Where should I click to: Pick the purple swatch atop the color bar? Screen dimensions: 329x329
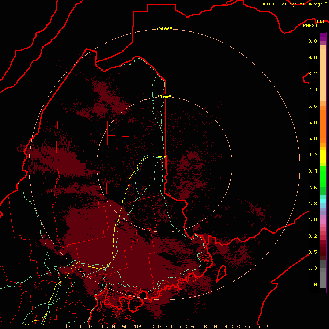(323, 37)
